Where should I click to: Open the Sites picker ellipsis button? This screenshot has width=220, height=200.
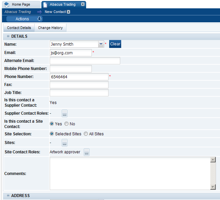[64, 143]
